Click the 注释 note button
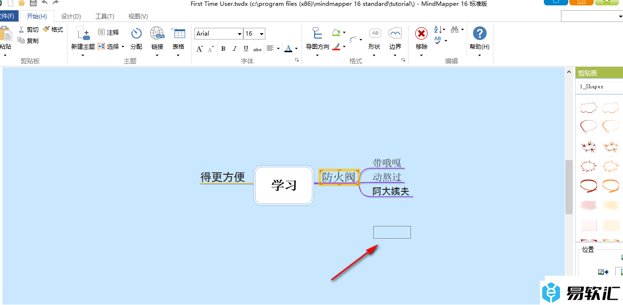Viewport: 623px width, 305px height. [108, 32]
